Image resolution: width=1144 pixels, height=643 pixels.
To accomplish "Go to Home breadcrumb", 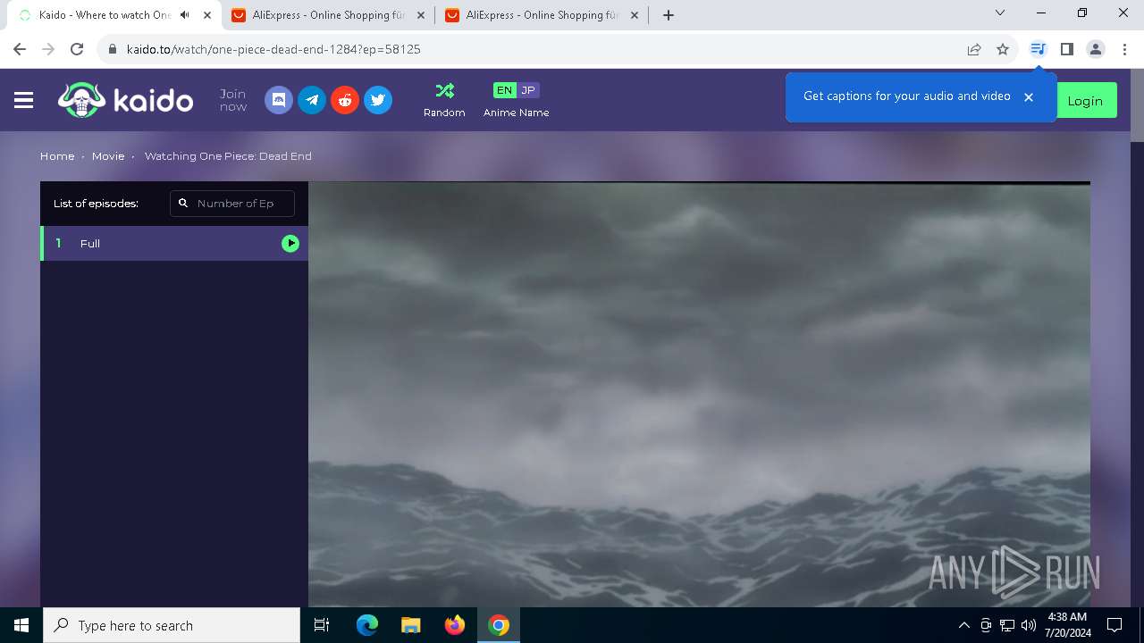I will (x=57, y=156).
